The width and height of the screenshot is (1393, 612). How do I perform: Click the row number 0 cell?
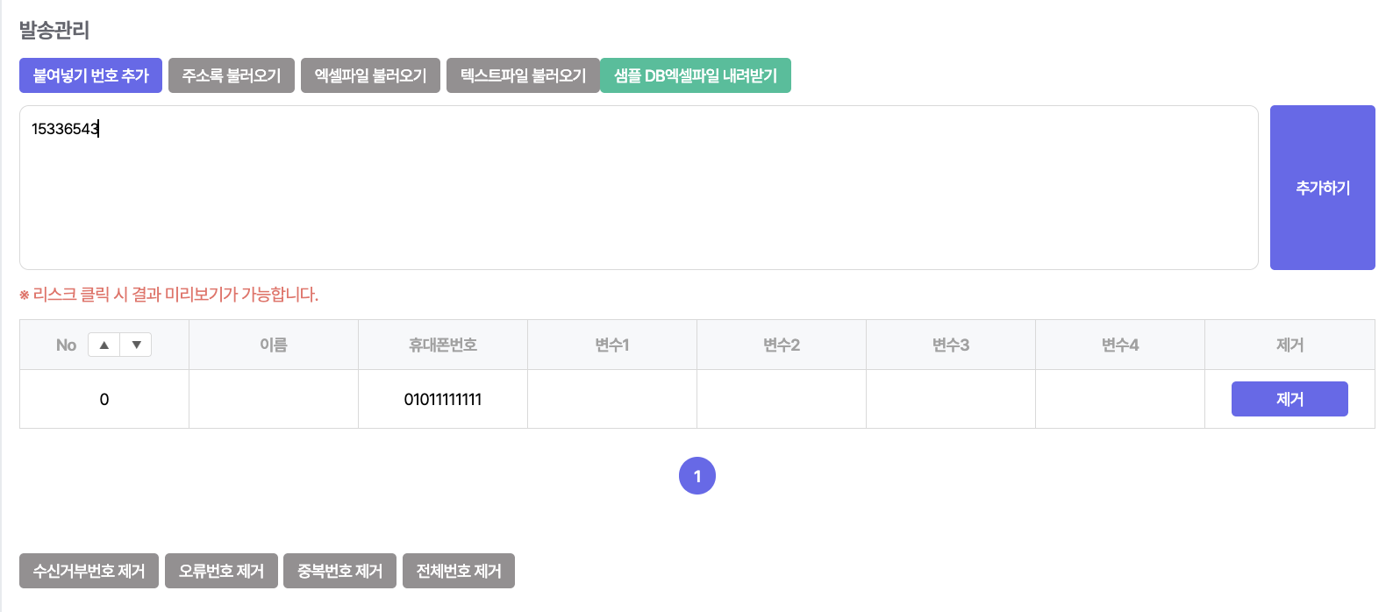tap(104, 400)
